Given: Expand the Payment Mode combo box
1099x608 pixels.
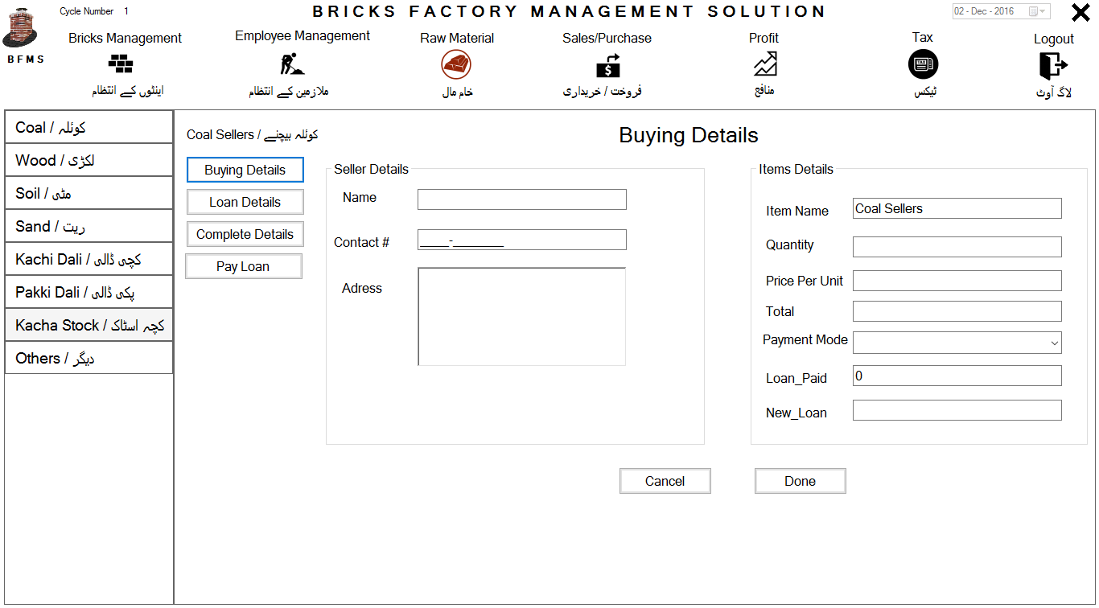Looking at the screenshot, I should tap(957, 343).
